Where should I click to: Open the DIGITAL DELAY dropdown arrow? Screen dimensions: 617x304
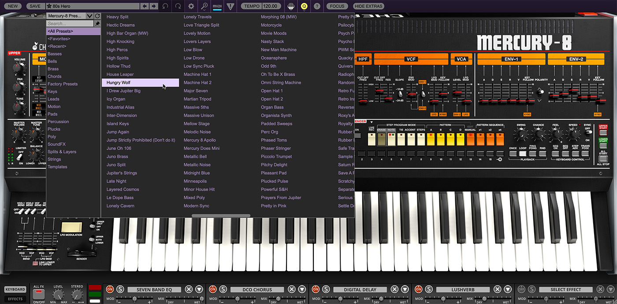click(x=405, y=289)
